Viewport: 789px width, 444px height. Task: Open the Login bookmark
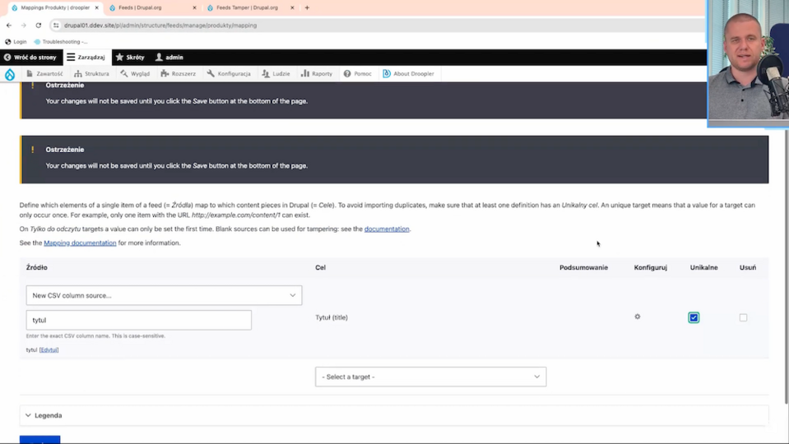[x=16, y=42]
